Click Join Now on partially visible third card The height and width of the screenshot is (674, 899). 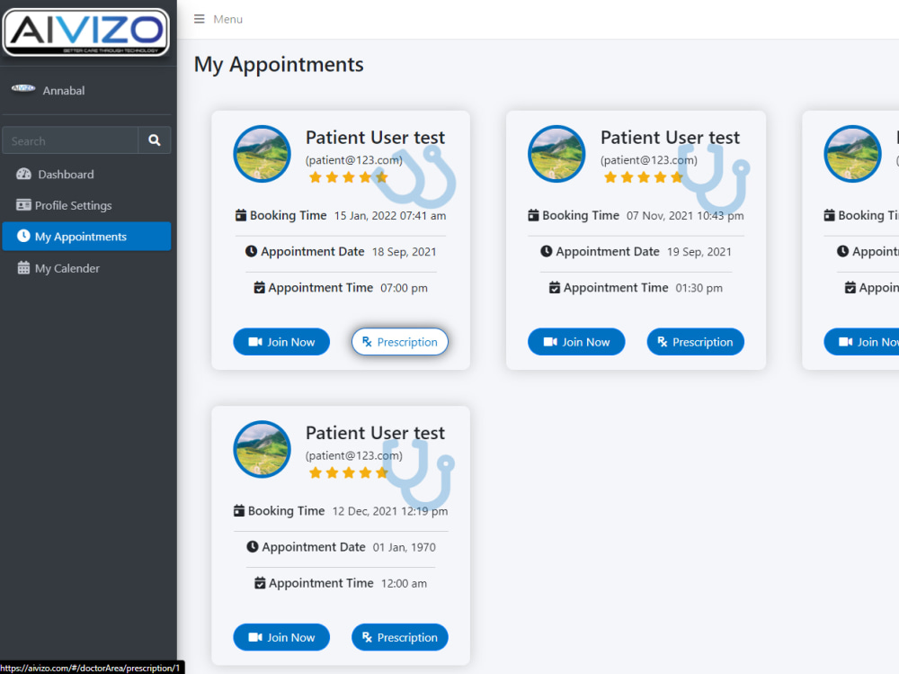pyautogui.click(x=862, y=342)
